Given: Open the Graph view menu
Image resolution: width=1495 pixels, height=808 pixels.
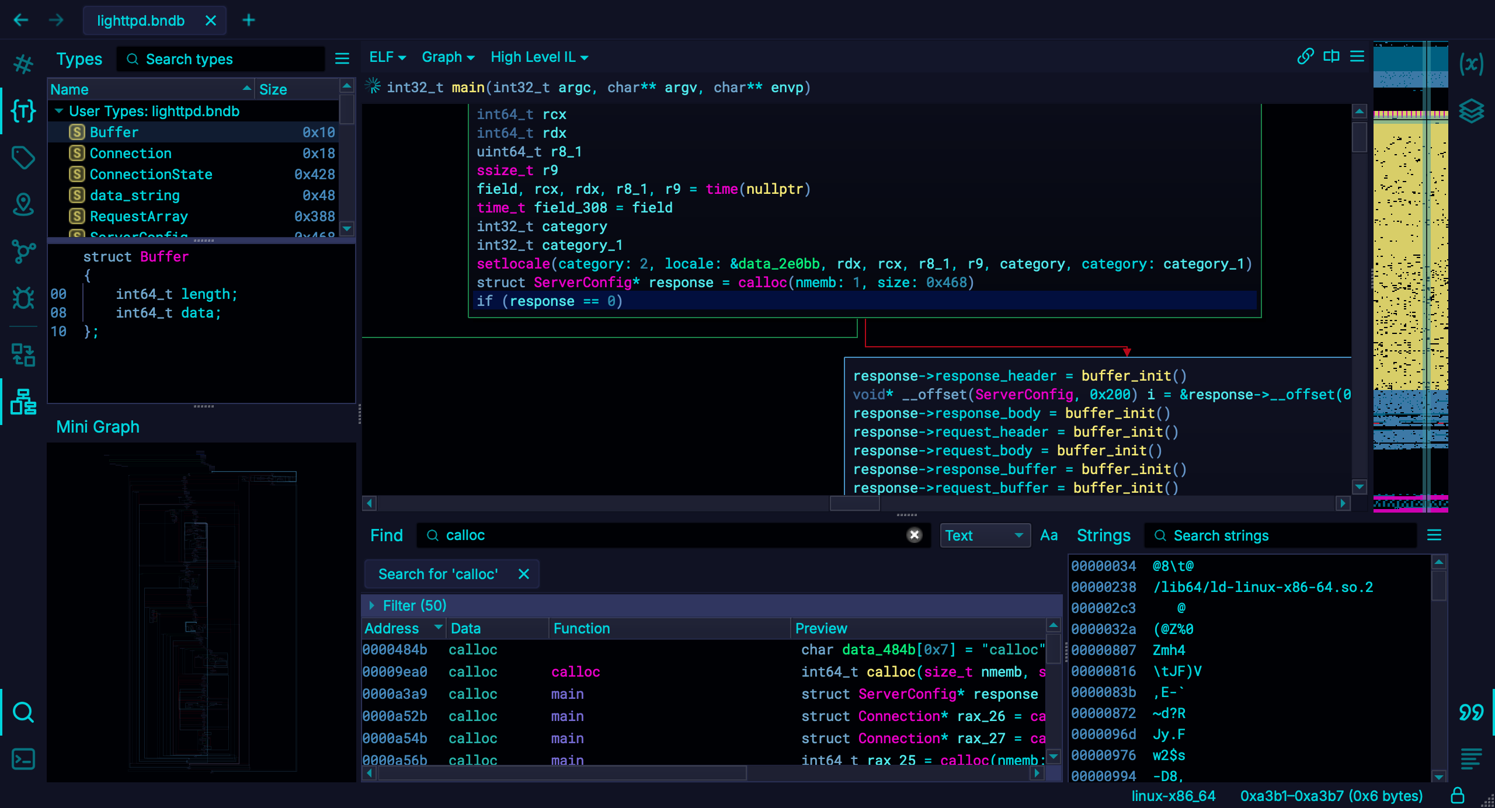Looking at the screenshot, I should [447, 57].
